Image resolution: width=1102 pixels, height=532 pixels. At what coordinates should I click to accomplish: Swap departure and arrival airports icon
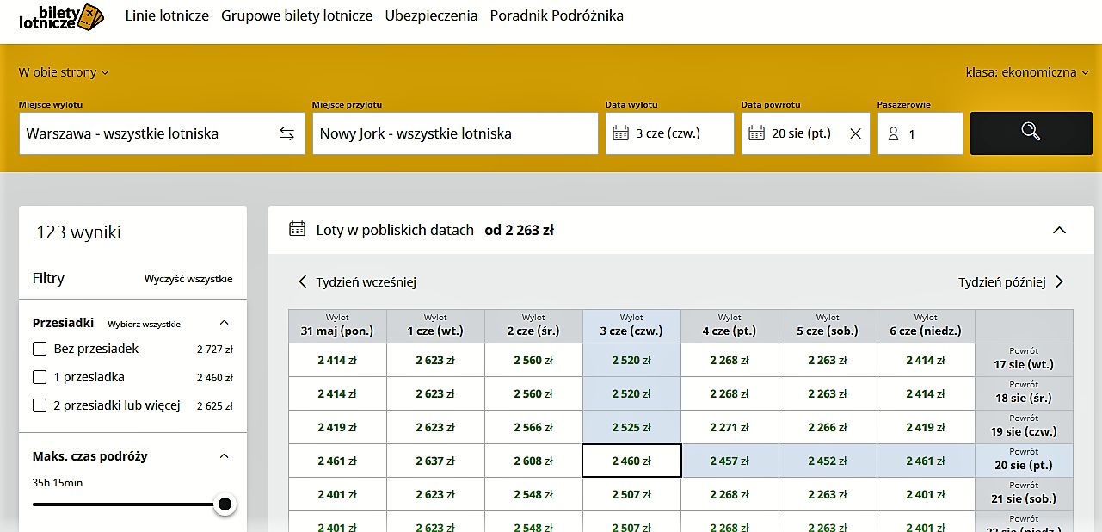coord(286,133)
